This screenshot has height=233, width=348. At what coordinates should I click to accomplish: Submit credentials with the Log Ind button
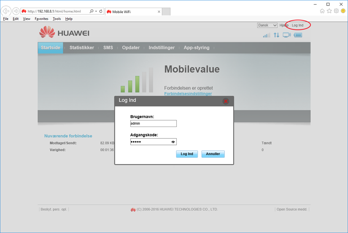pyautogui.click(x=187, y=154)
